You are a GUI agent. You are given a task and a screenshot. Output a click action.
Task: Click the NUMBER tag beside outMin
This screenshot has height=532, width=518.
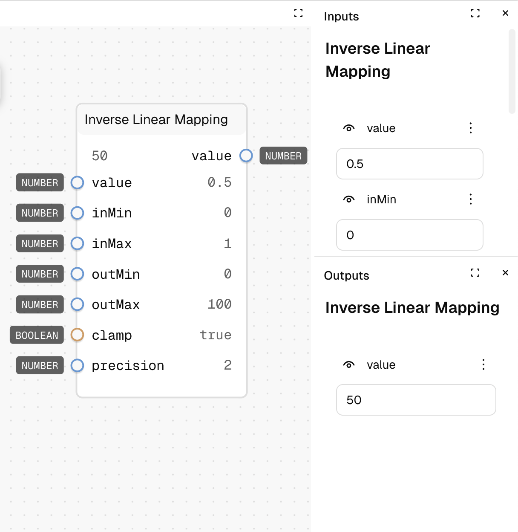click(40, 274)
